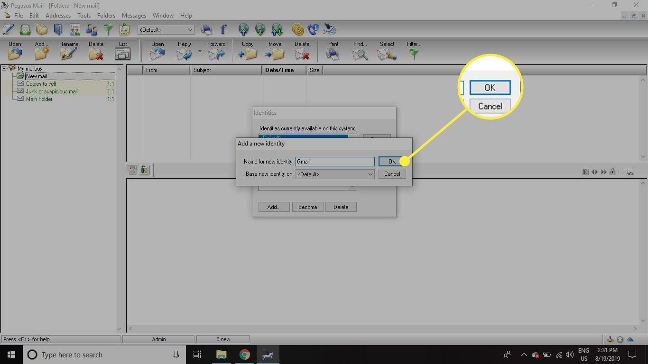Click Move message to folder button
This screenshot has width=648, height=364.
(x=275, y=50)
